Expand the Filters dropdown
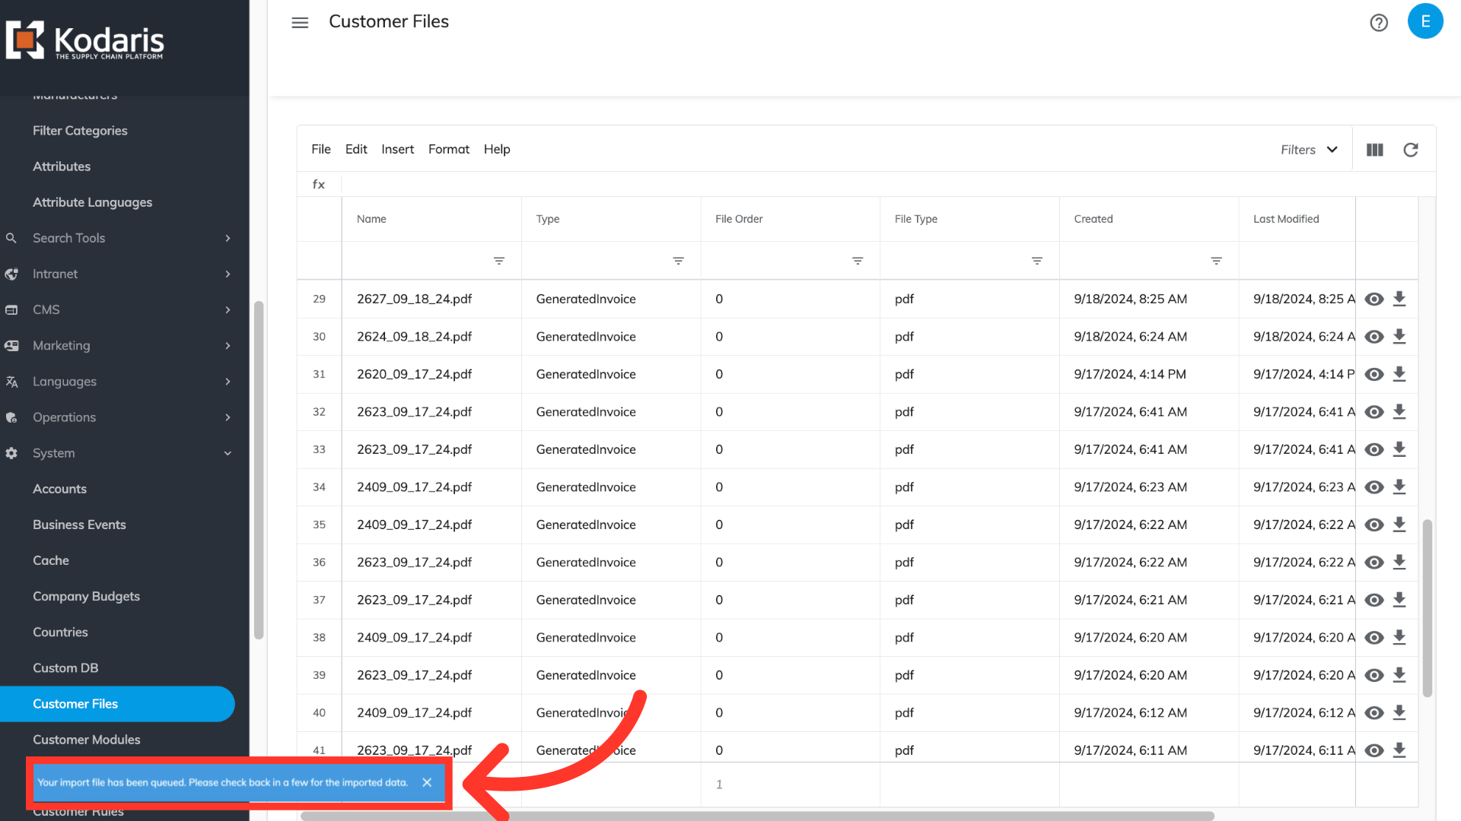The image size is (1461, 821). coord(1309,150)
